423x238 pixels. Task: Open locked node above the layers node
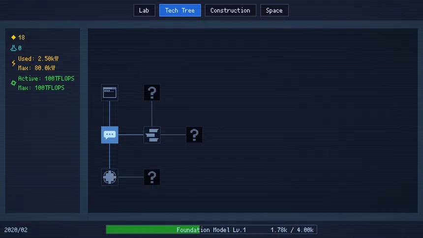[x=152, y=92]
